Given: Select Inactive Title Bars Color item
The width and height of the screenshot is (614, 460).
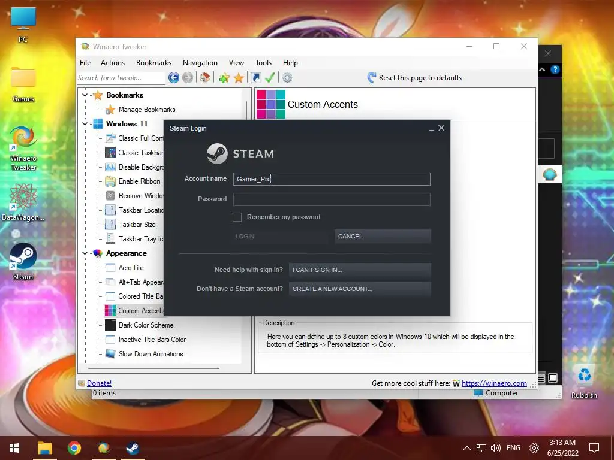Looking at the screenshot, I should point(152,340).
